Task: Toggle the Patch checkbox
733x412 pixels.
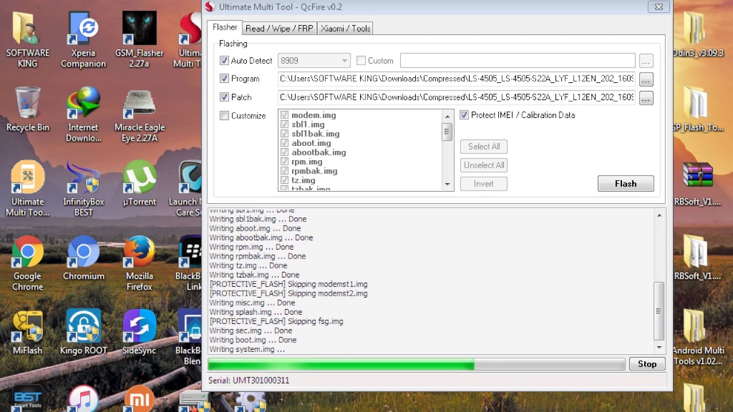Action: 224,97
